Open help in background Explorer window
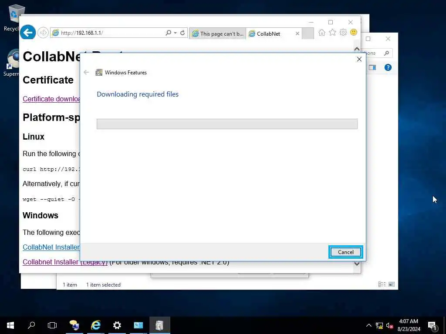The height and width of the screenshot is (334, 446). [388, 67]
